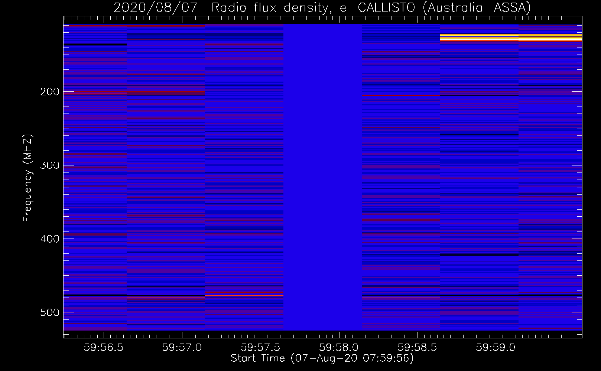Click the 59:56.5 time tick label

coord(104,348)
